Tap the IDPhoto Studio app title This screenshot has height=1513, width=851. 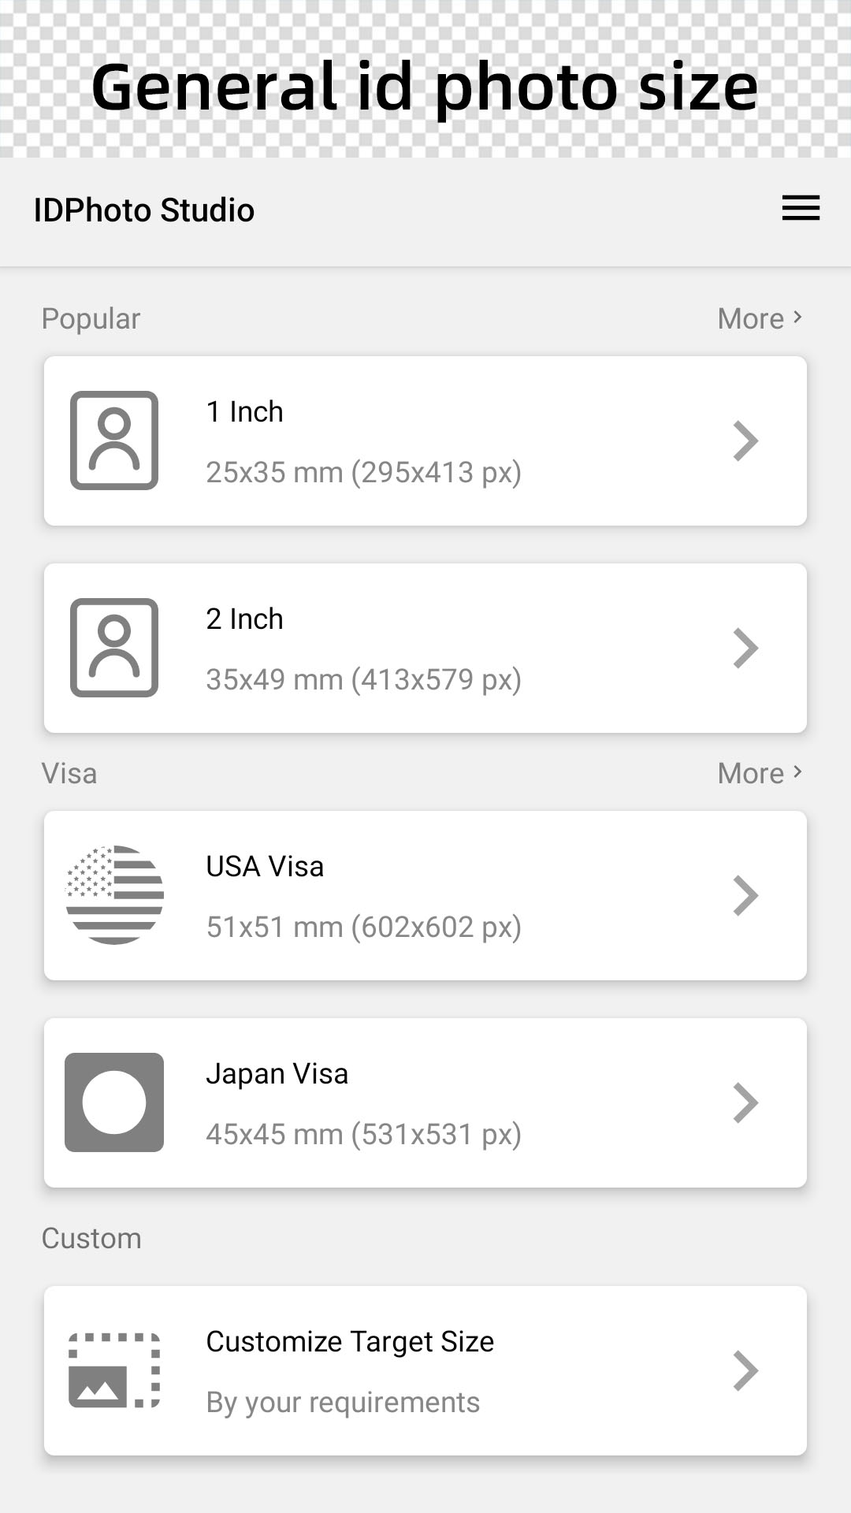[144, 210]
